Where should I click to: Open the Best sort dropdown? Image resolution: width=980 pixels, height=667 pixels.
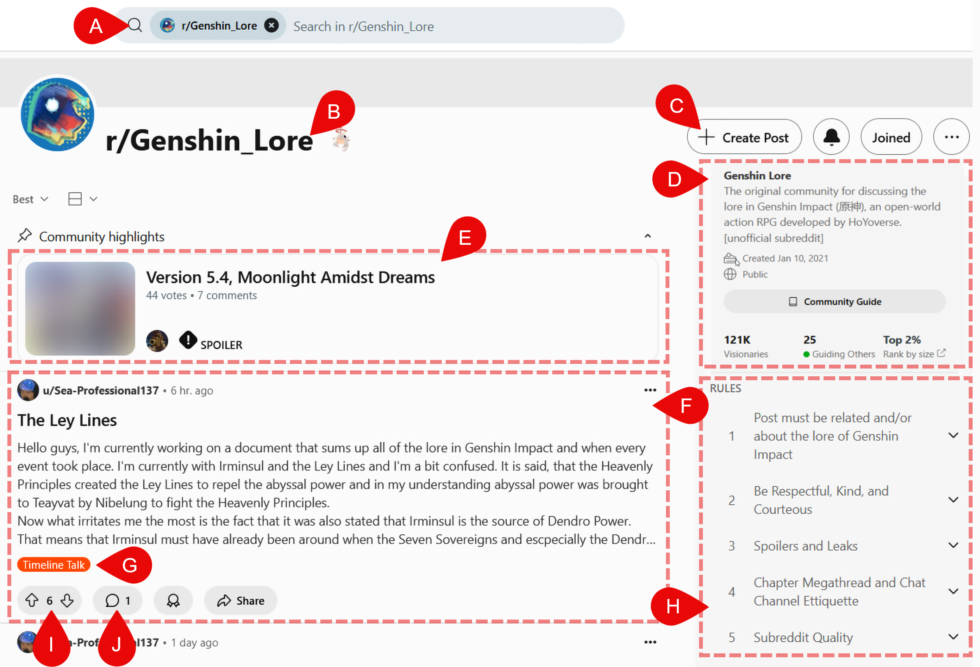[30, 199]
